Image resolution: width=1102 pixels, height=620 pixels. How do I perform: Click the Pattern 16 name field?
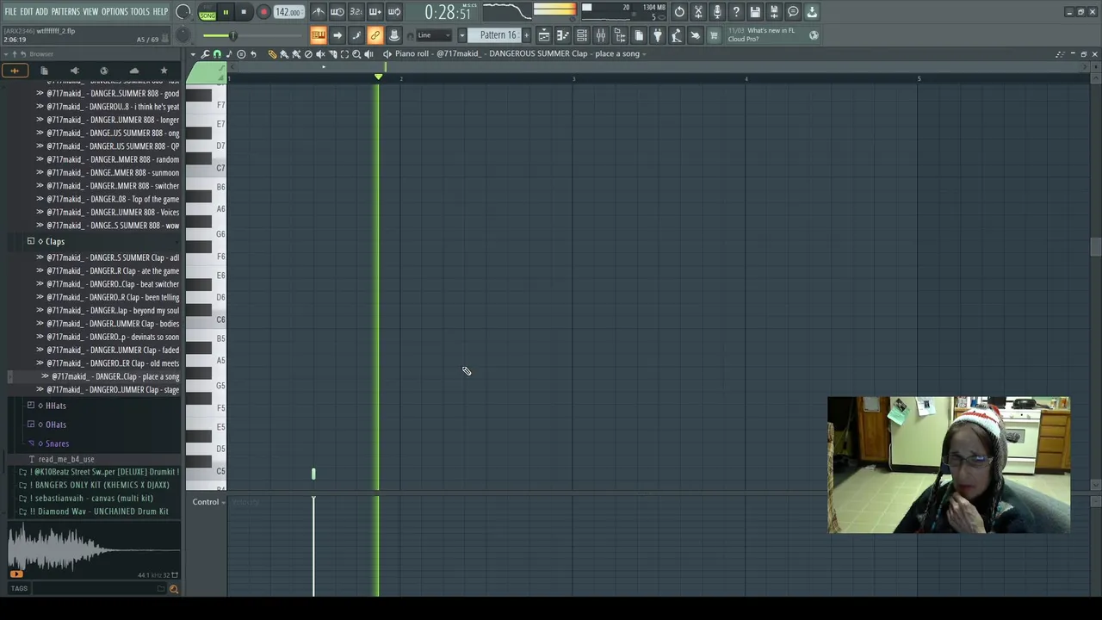[x=495, y=35]
